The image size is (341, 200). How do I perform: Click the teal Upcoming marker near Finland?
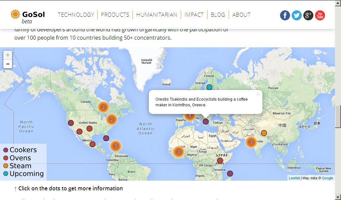(209, 87)
